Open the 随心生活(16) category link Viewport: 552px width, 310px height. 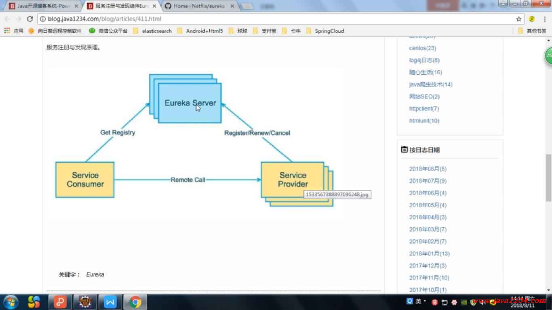(x=426, y=72)
